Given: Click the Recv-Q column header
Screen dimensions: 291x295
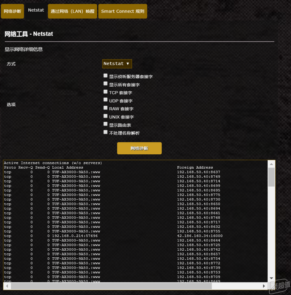Looking at the screenshot, I should (26, 168).
